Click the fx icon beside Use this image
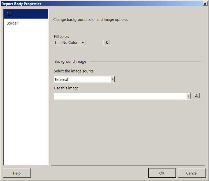Screen dimensions: 209x181 coord(196,95)
